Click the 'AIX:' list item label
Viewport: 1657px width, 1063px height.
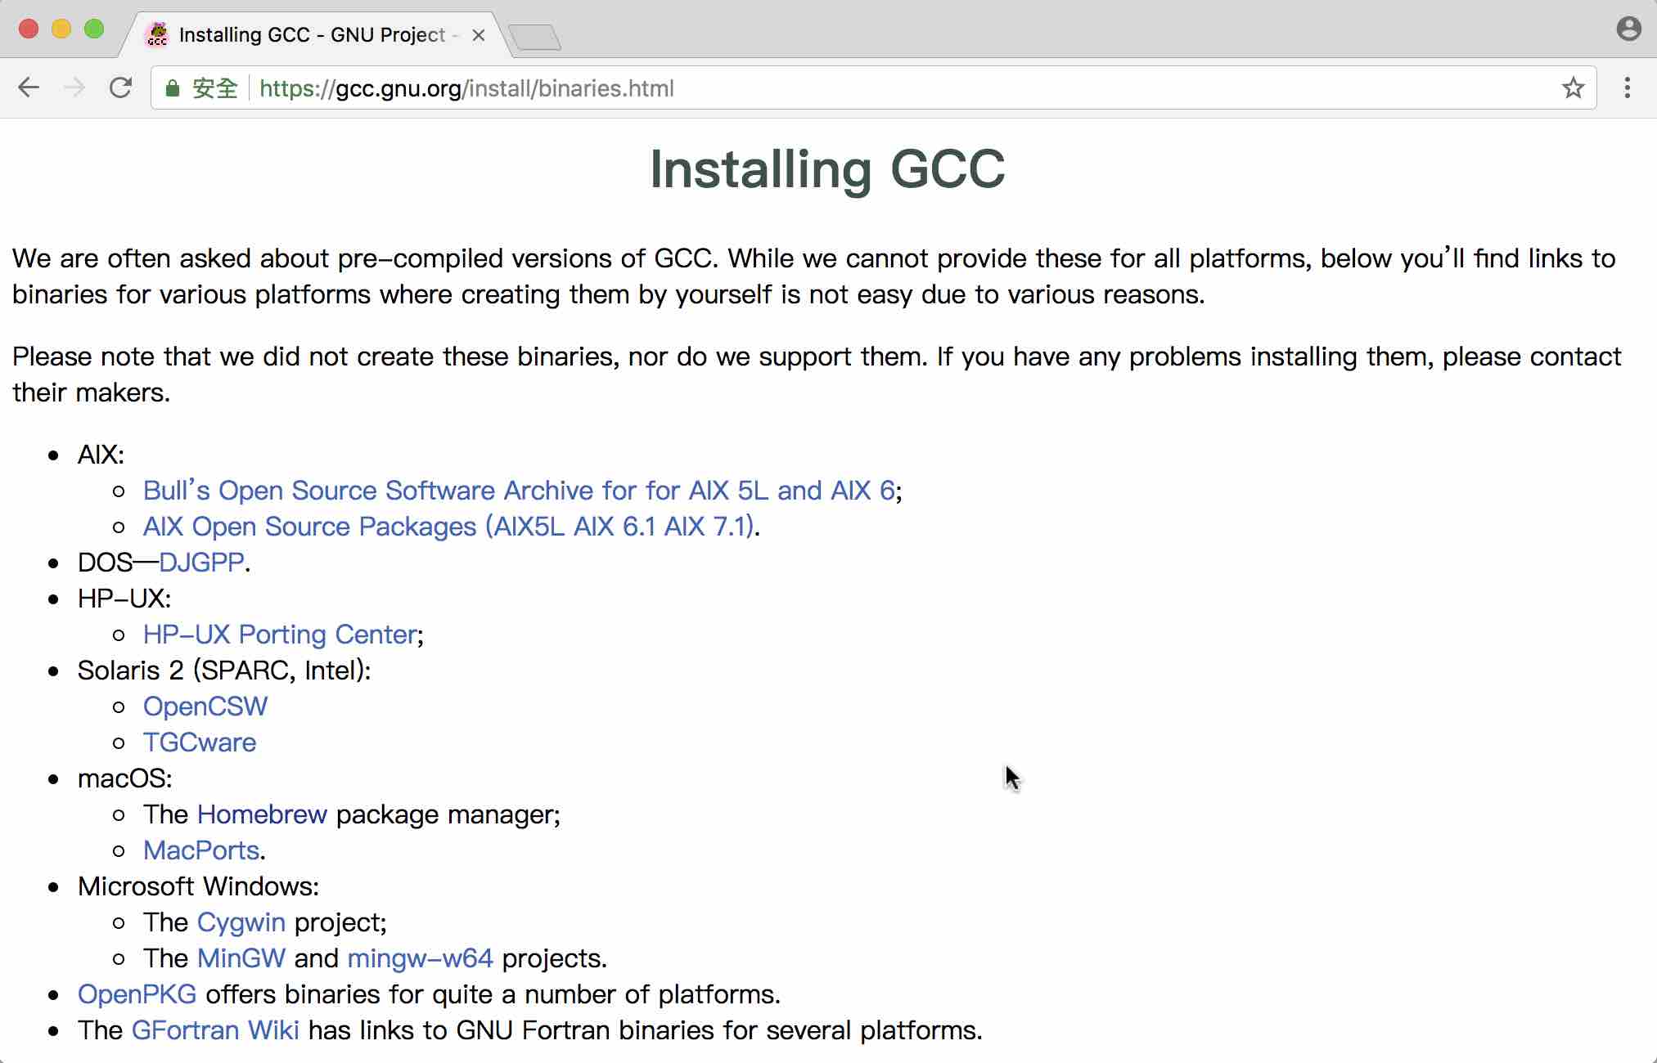[101, 455]
